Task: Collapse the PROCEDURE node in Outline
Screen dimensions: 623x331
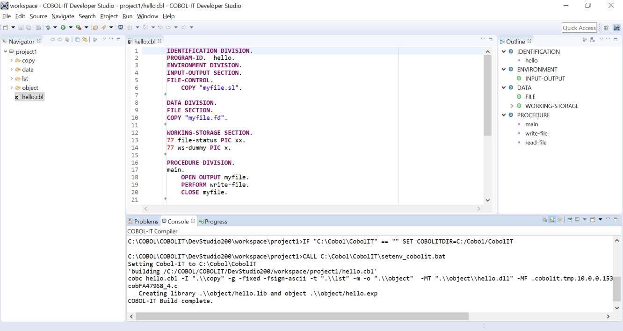Action: [504, 115]
